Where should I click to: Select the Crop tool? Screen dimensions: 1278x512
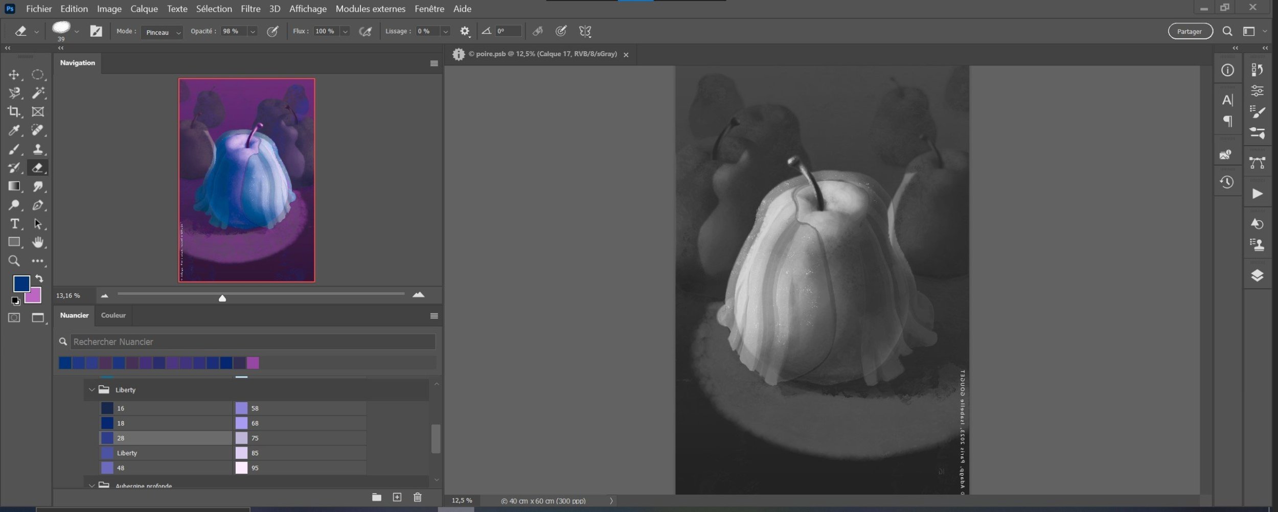[14, 112]
